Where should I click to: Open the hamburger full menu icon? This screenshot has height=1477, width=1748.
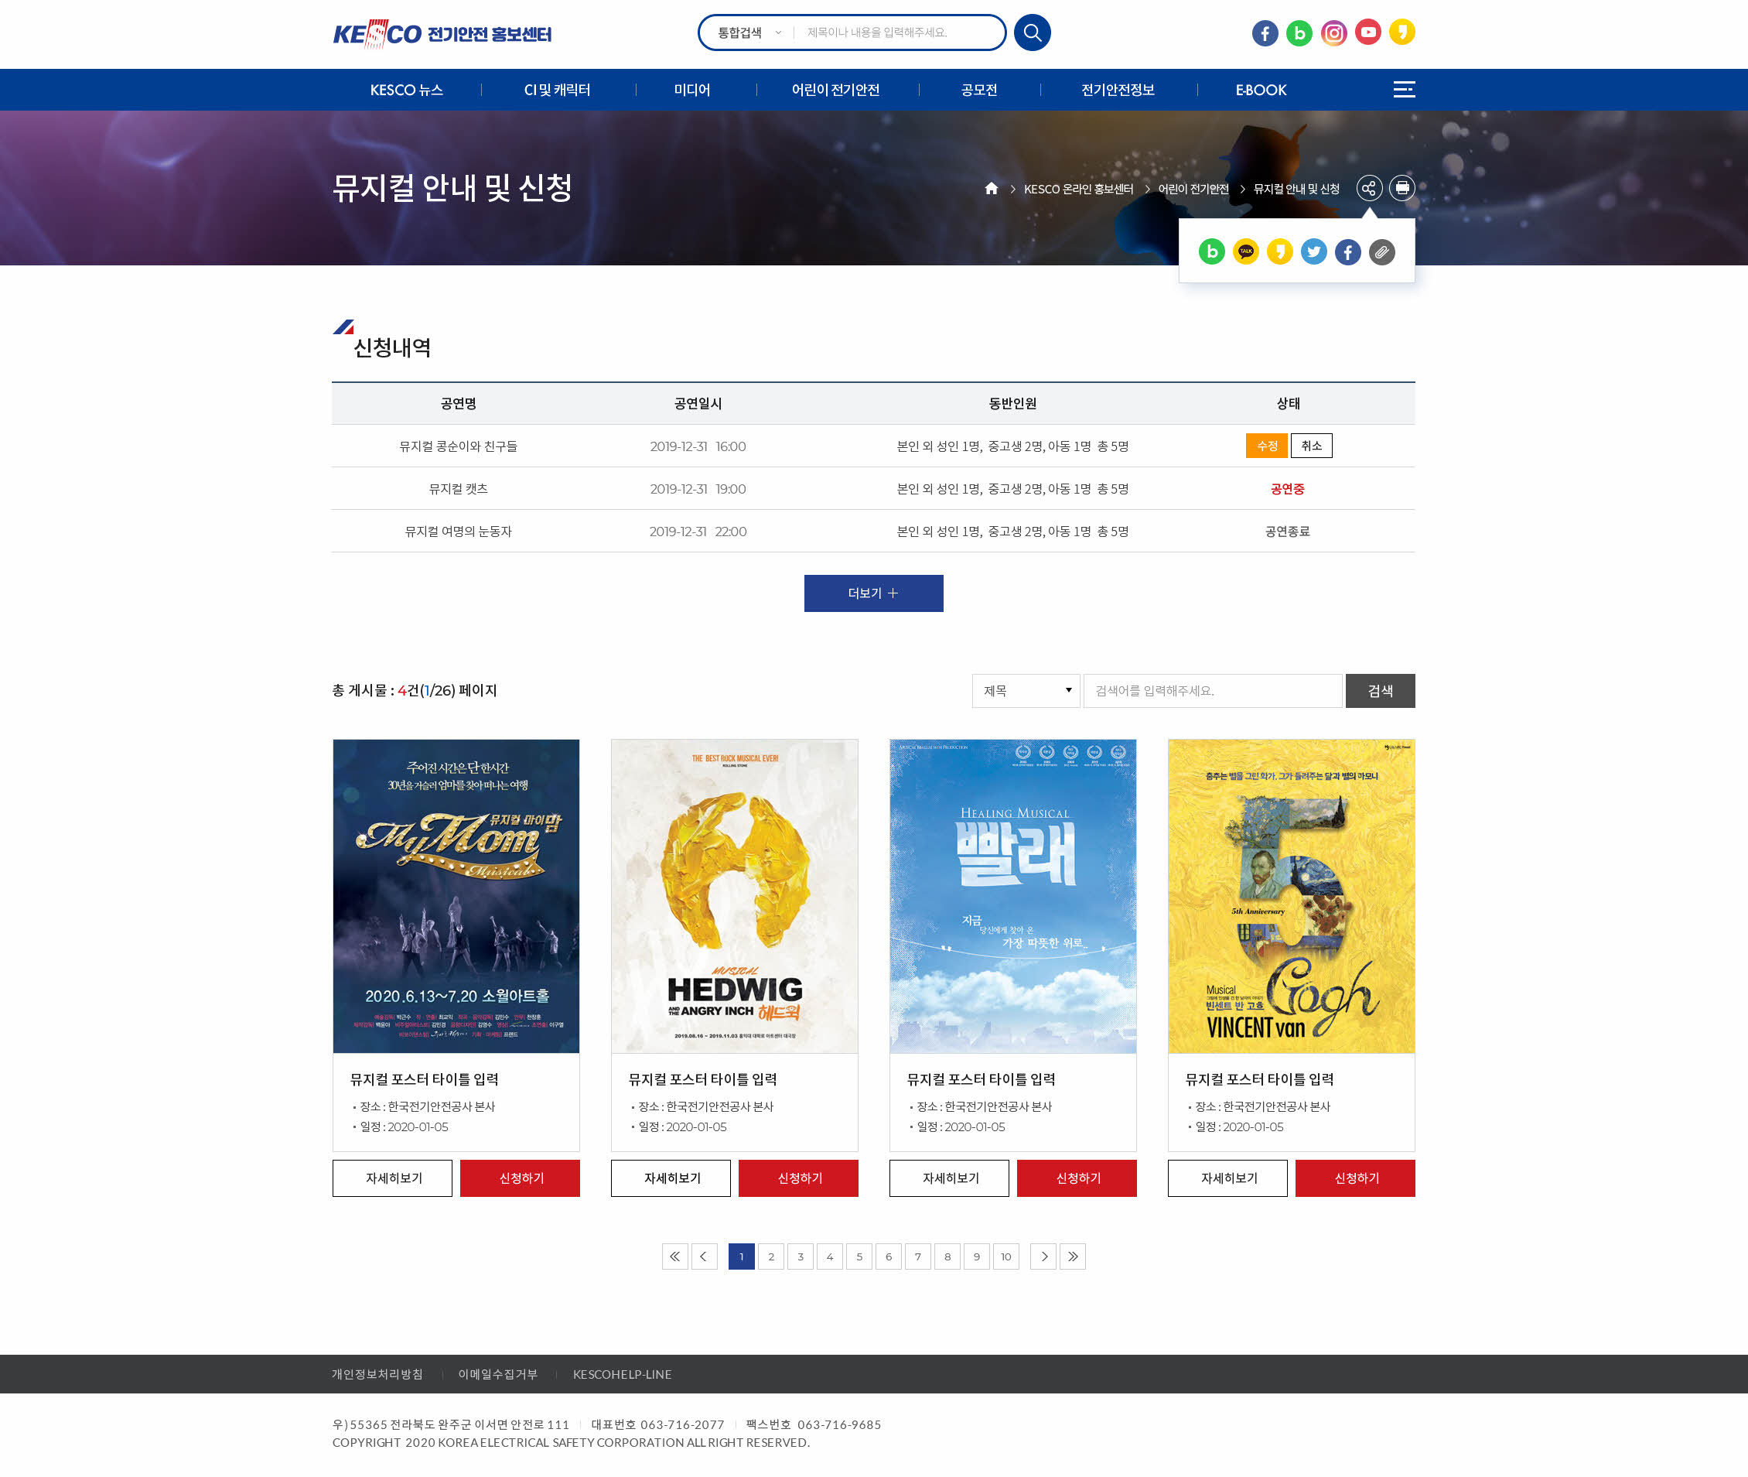pos(1404,90)
